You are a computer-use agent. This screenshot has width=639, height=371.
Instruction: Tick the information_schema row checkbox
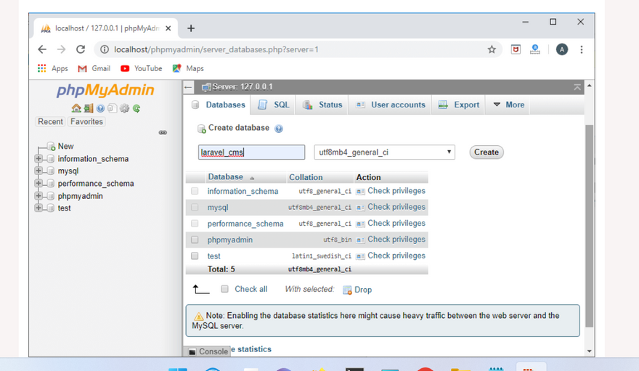click(195, 191)
